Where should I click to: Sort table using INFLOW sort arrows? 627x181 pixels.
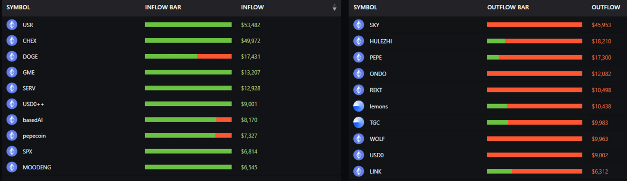coord(334,7)
